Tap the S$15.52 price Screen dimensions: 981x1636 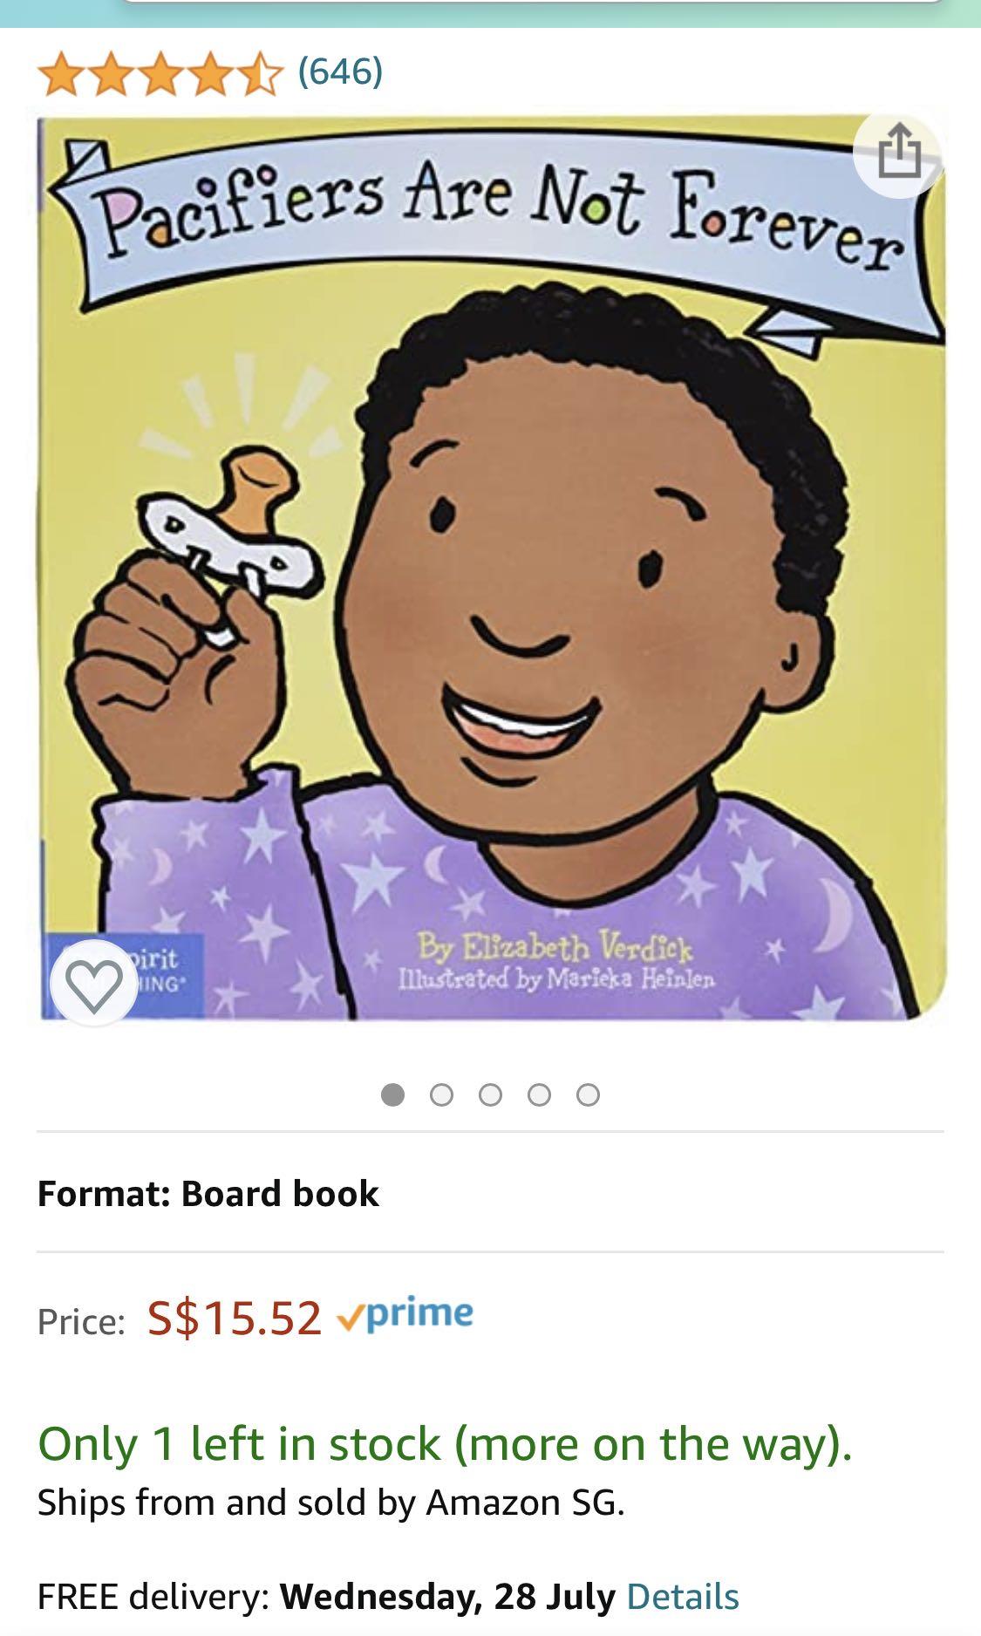point(235,1317)
